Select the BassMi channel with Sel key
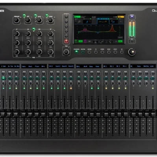This screenshot has width=157, height=157. coord(71,78)
